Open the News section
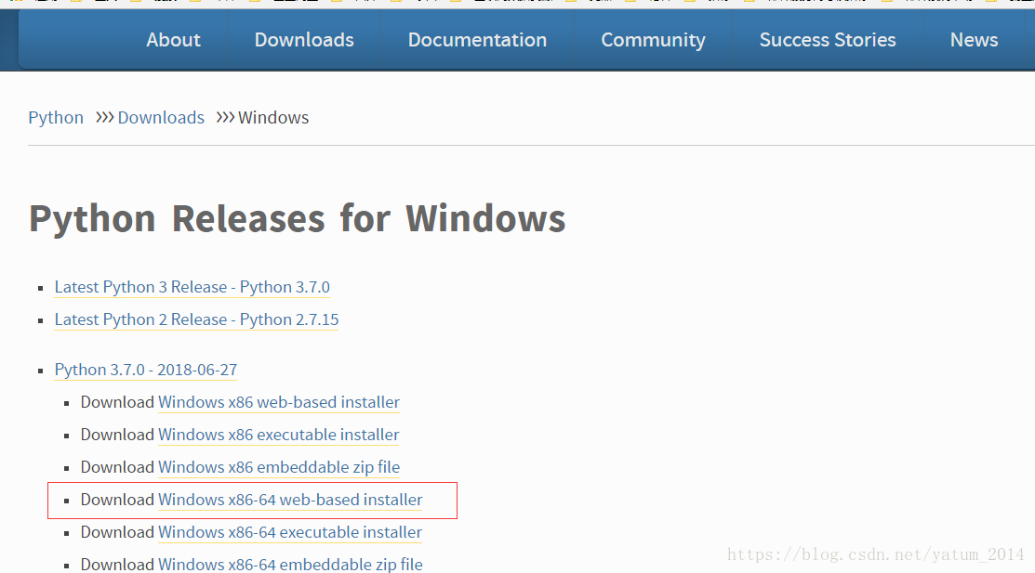Viewport: 1035px width, 573px height. pos(974,39)
